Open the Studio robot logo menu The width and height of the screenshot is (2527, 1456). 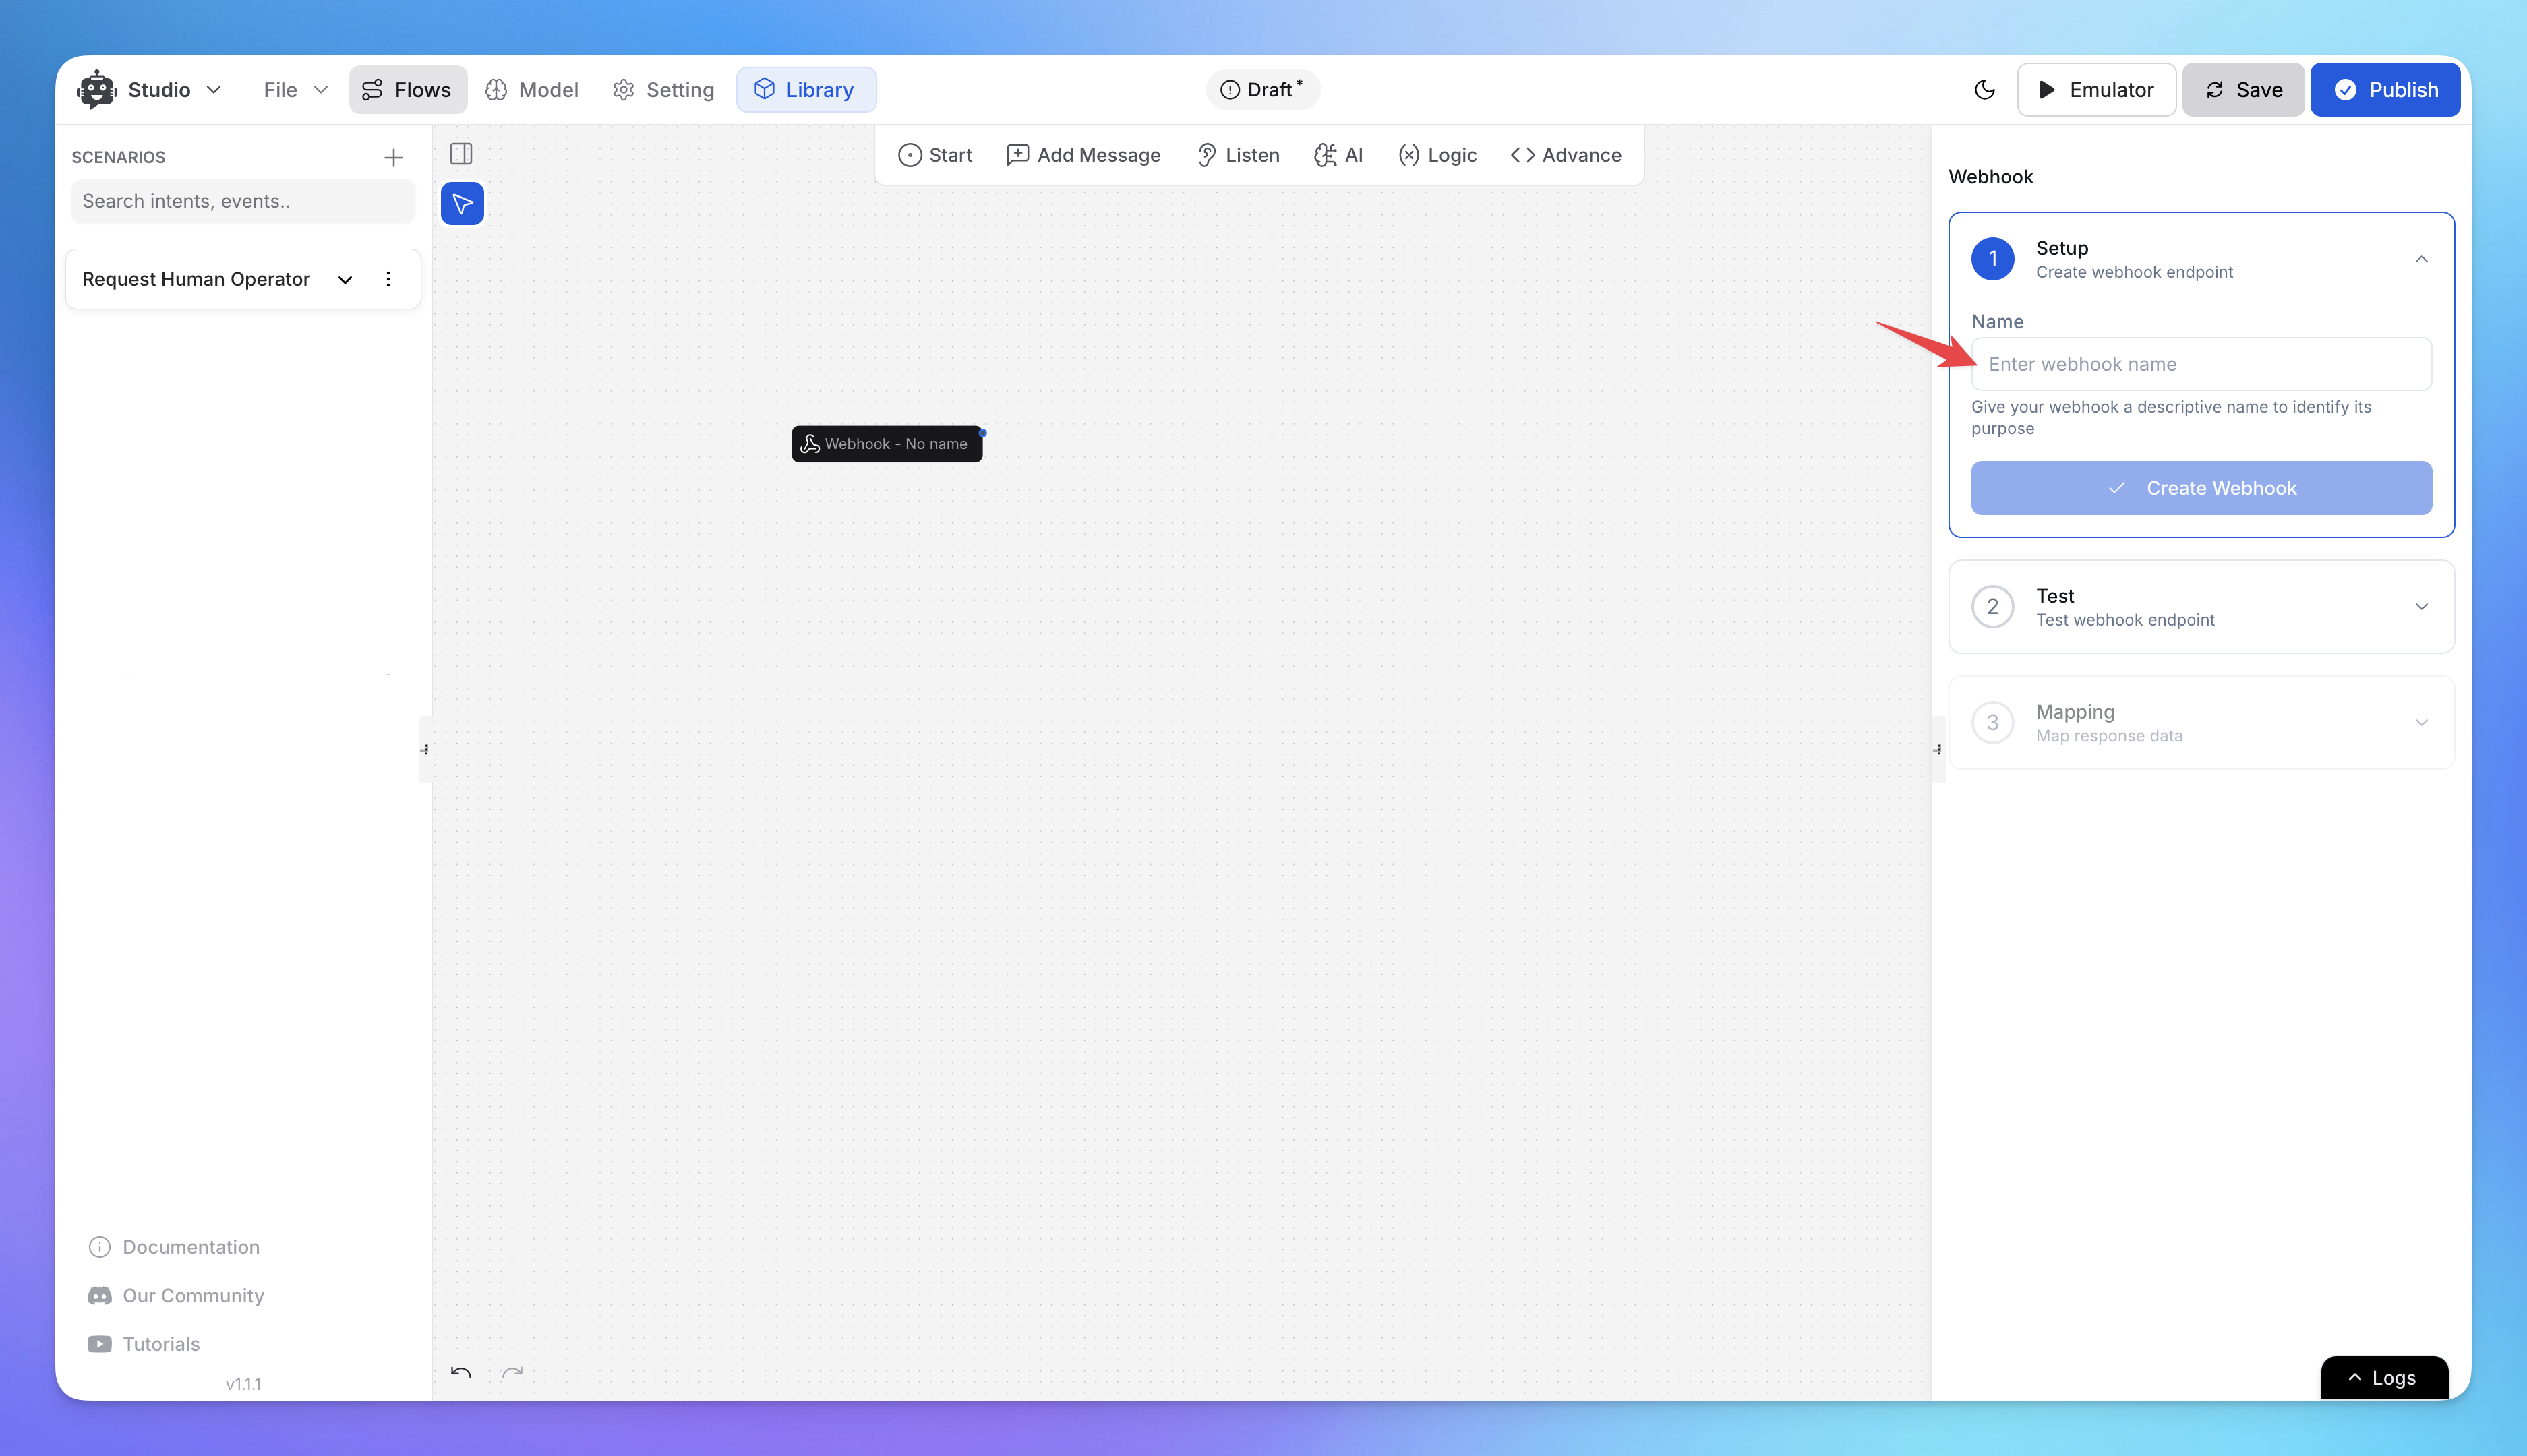click(x=97, y=89)
